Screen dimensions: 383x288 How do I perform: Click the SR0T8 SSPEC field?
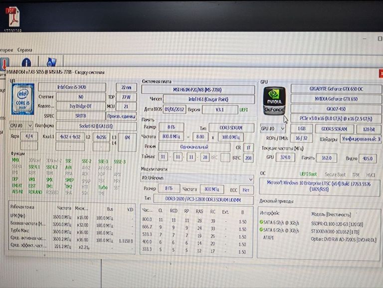click(x=81, y=116)
